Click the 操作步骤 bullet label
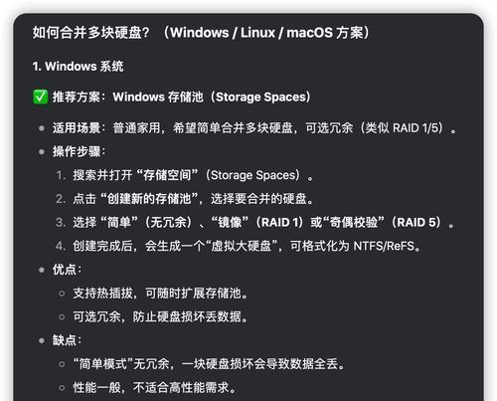This screenshot has width=497, height=401. tap(79, 151)
